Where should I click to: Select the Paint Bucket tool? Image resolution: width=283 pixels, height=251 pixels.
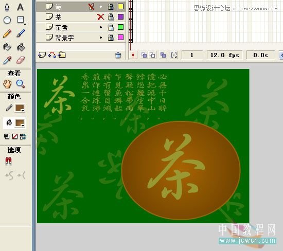(x=21, y=47)
